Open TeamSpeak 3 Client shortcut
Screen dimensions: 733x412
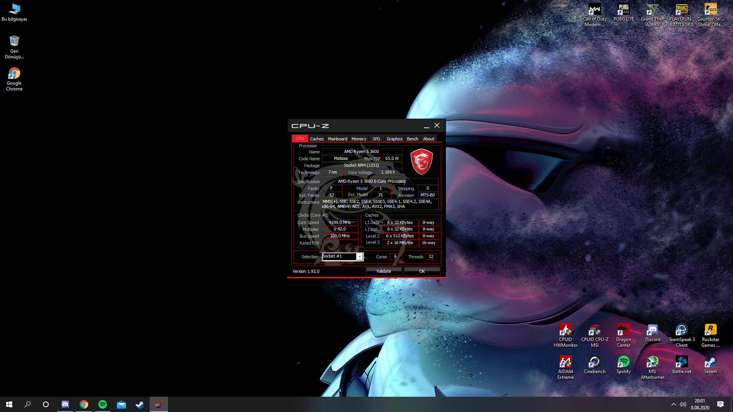681,336
